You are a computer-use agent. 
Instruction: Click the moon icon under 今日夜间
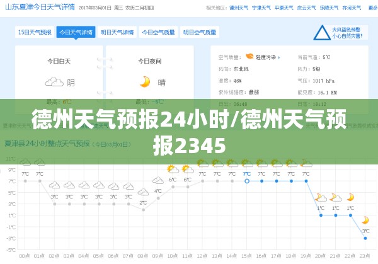(145, 82)
